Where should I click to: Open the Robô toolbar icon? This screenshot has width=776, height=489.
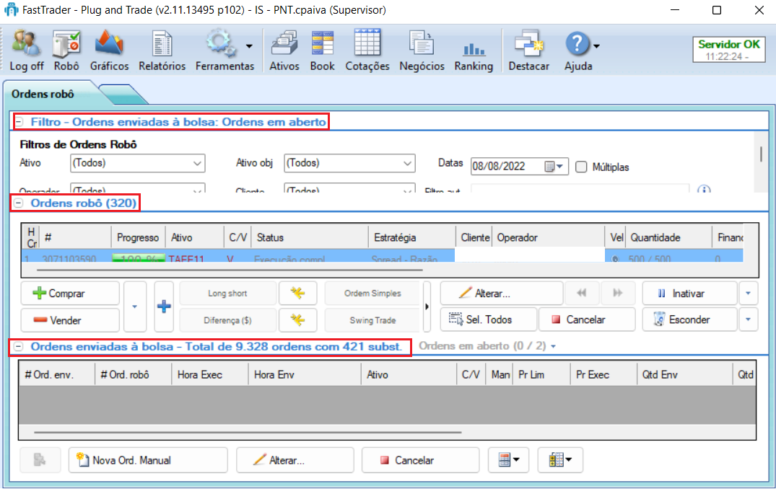point(66,43)
